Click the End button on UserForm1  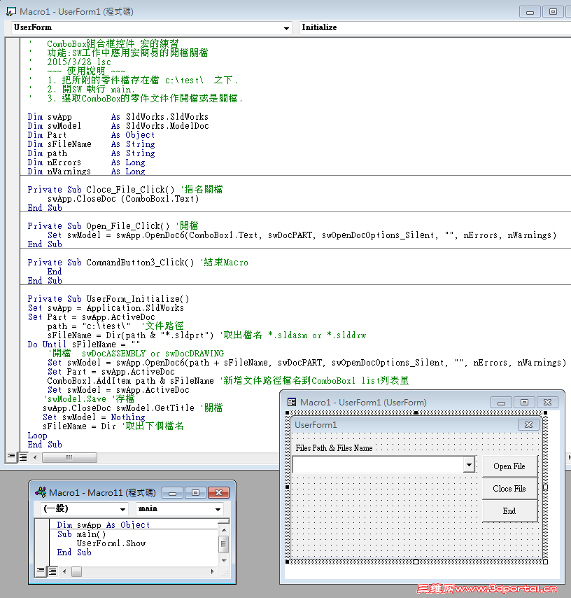click(x=509, y=511)
